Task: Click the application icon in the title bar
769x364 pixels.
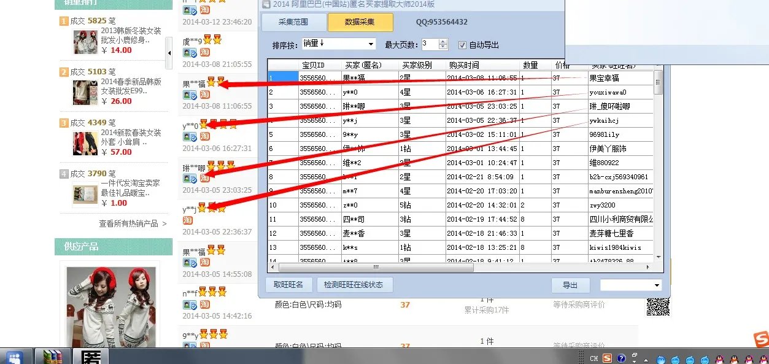Action: click(x=266, y=5)
